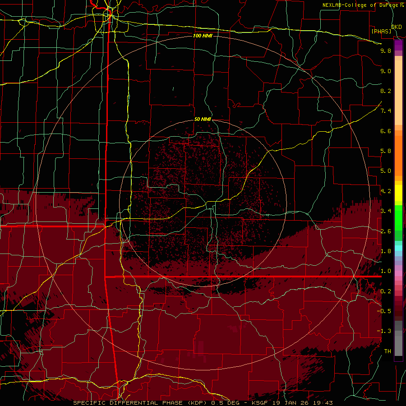This screenshot has width=406, height=406.
Task: Click the 9.0 value on the color scale
Action: click(386, 71)
